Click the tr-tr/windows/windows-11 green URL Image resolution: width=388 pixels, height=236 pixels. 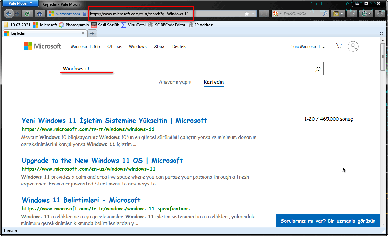pos(88,129)
